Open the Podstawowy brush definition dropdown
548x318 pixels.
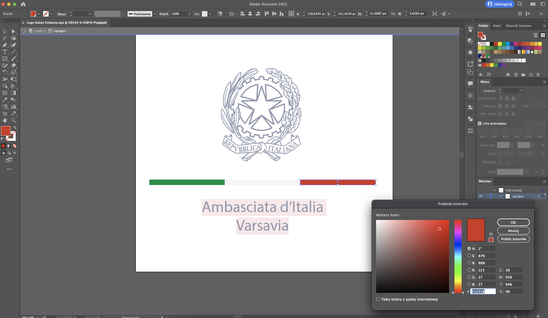155,14
